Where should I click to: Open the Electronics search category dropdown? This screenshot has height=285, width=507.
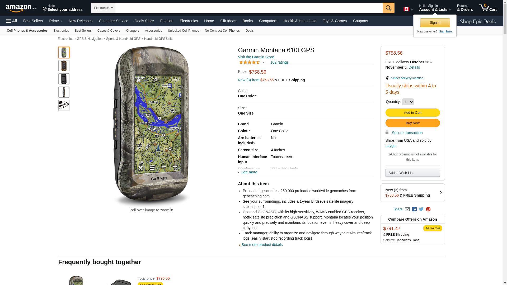(x=103, y=8)
